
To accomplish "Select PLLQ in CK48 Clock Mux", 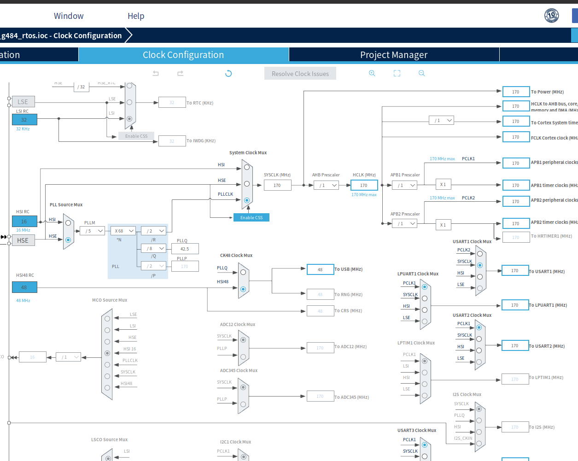I will (243, 272).
